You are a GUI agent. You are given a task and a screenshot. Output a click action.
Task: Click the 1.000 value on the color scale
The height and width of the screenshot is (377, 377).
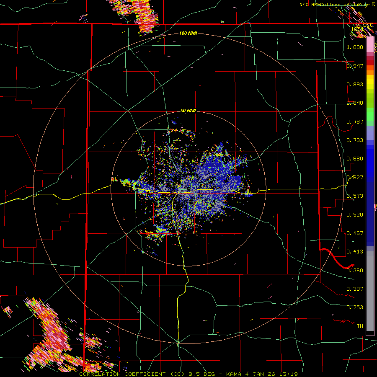[x=355, y=47]
